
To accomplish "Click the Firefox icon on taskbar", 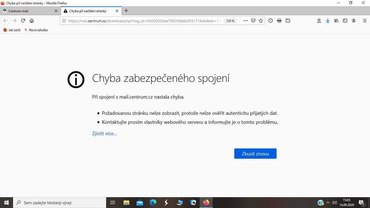I will pyautogui.click(x=206, y=203).
